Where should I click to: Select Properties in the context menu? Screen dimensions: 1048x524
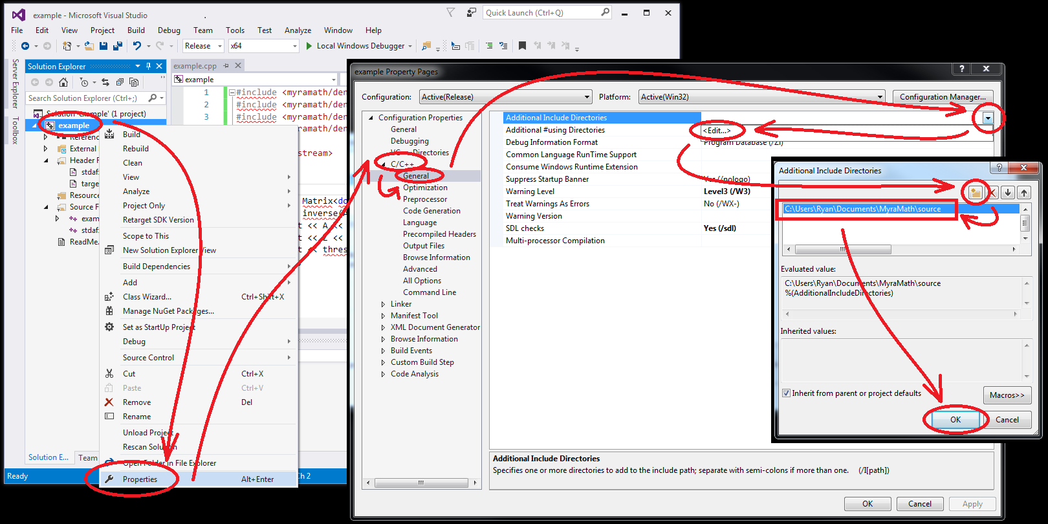(140, 479)
